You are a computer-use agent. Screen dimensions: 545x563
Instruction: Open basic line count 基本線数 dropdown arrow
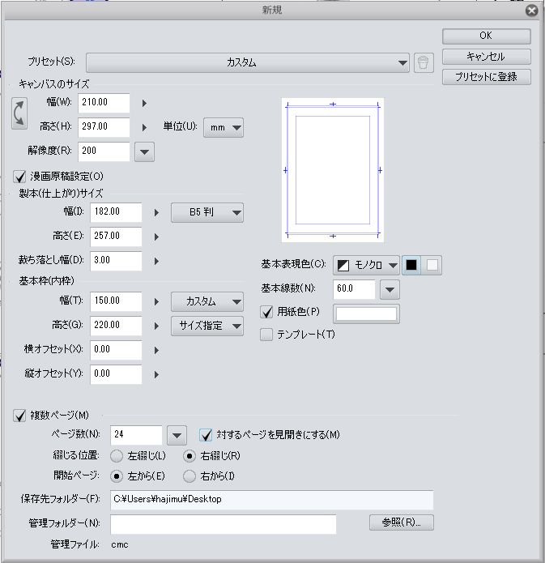coord(390,290)
